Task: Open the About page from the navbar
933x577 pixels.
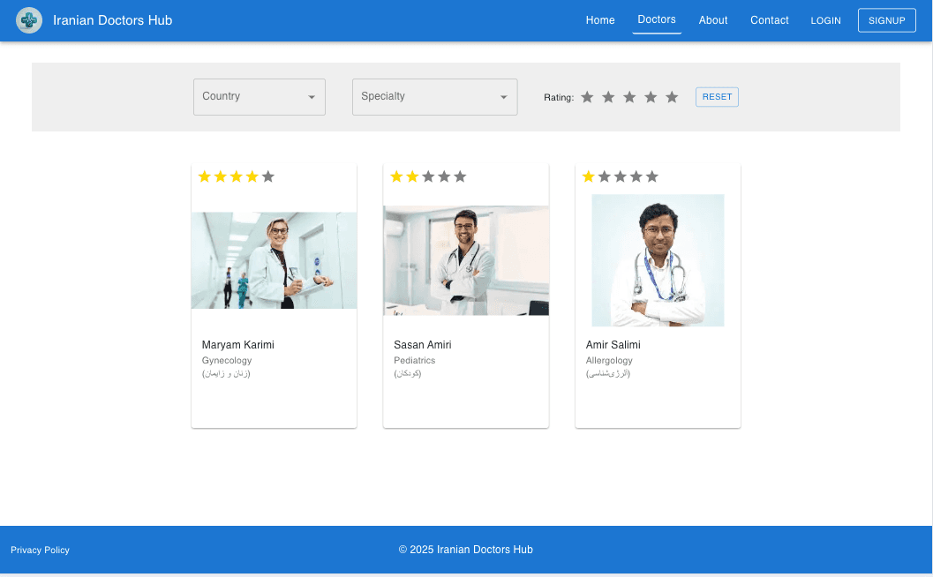Action: click(713, 19)
